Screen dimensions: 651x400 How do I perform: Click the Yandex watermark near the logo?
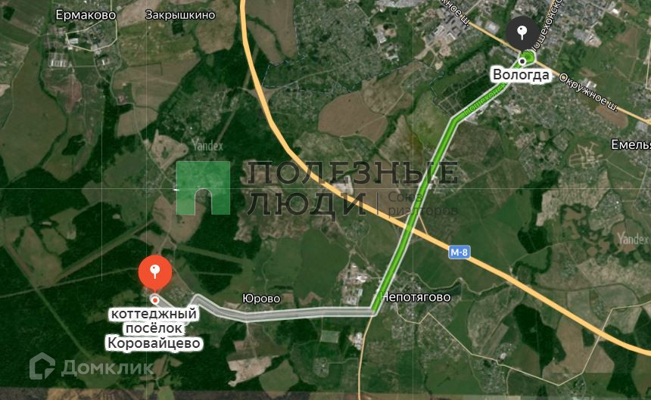click(x=207, y=146)
